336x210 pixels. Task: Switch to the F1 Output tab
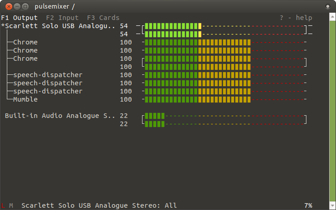click(20, 18)
